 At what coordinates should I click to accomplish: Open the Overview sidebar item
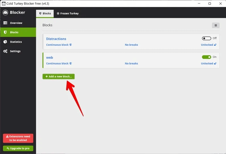(x=18, y=23)
